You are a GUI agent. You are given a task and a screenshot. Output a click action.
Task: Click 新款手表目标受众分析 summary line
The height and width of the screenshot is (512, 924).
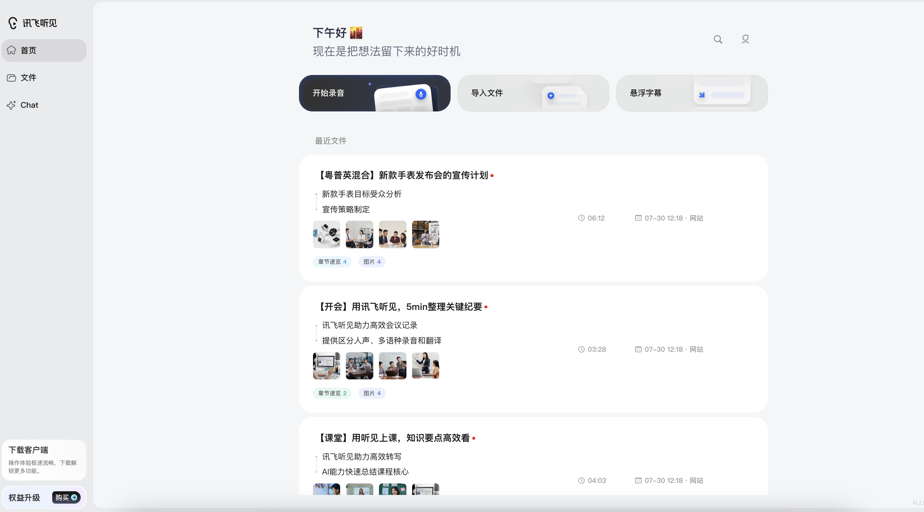[x=362, y=194]
